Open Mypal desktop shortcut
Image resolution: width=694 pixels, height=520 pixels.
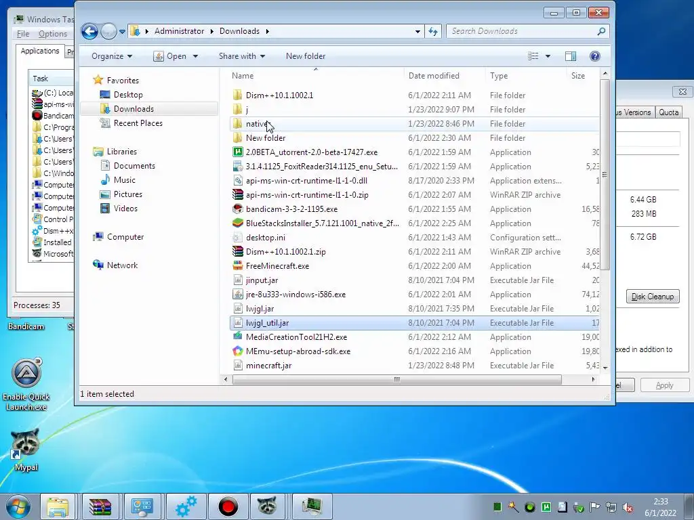click(25, 450)
